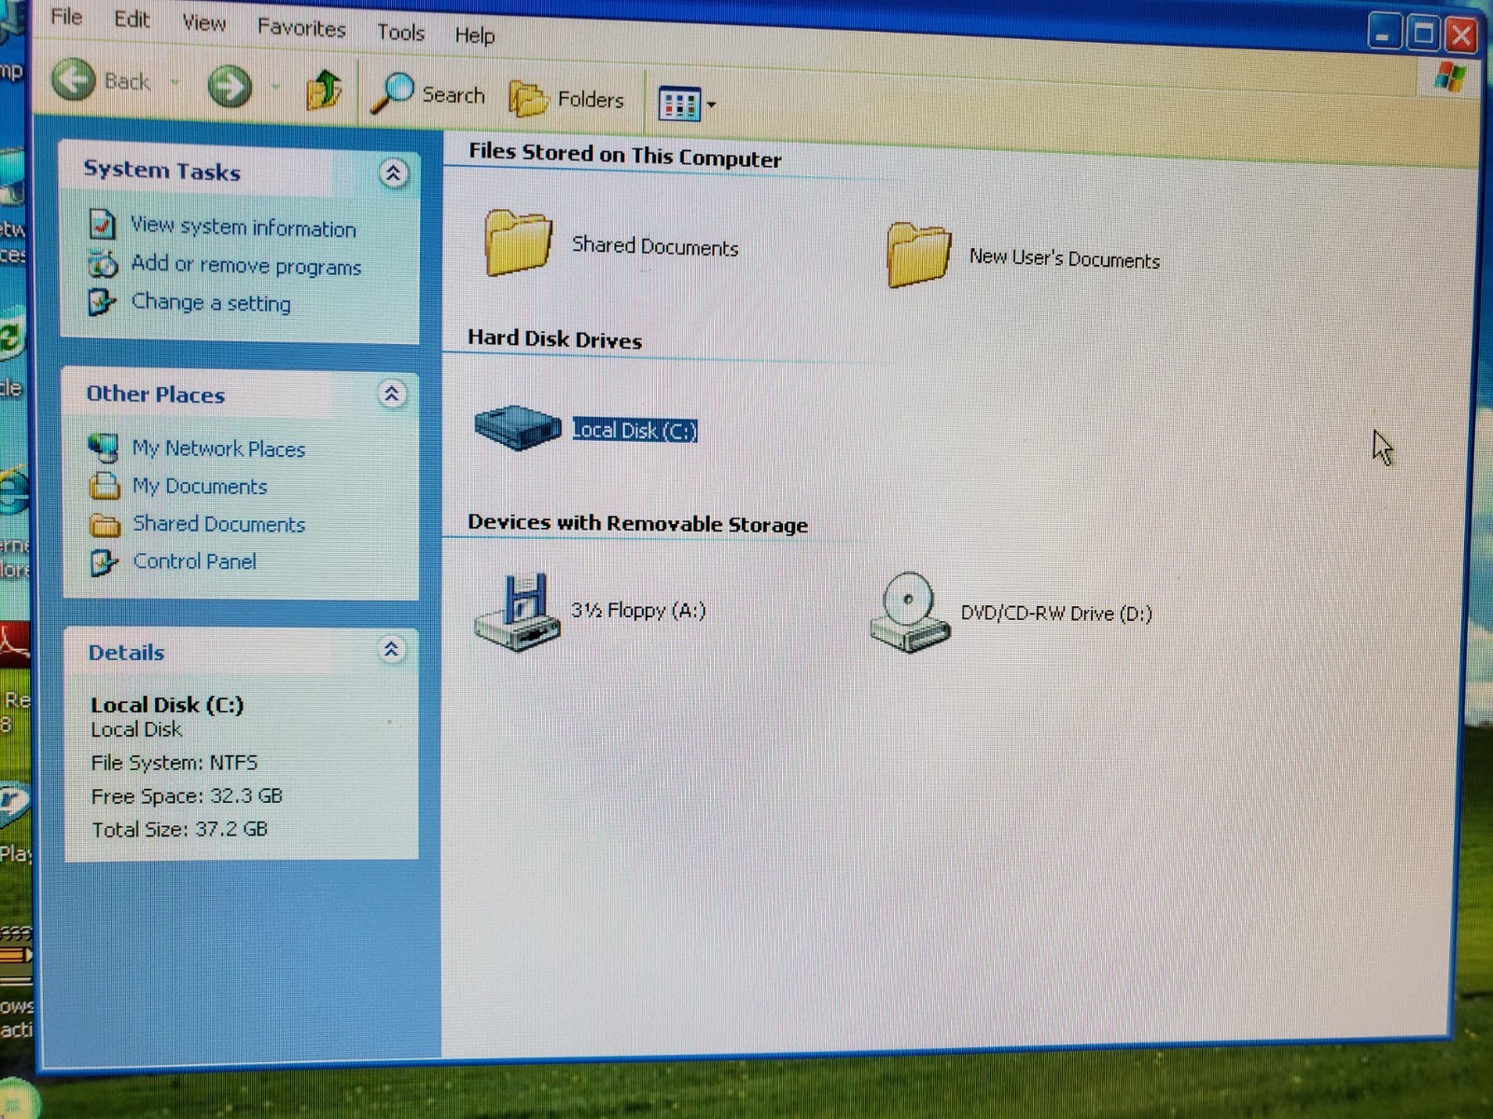Open My Network Places link
Viewport: 1493px width, 1119px height.
pos(218,449)
